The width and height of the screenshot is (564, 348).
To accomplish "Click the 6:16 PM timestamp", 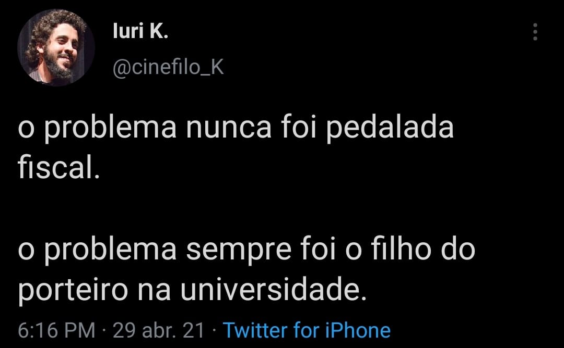I will [x=56, y=330].
